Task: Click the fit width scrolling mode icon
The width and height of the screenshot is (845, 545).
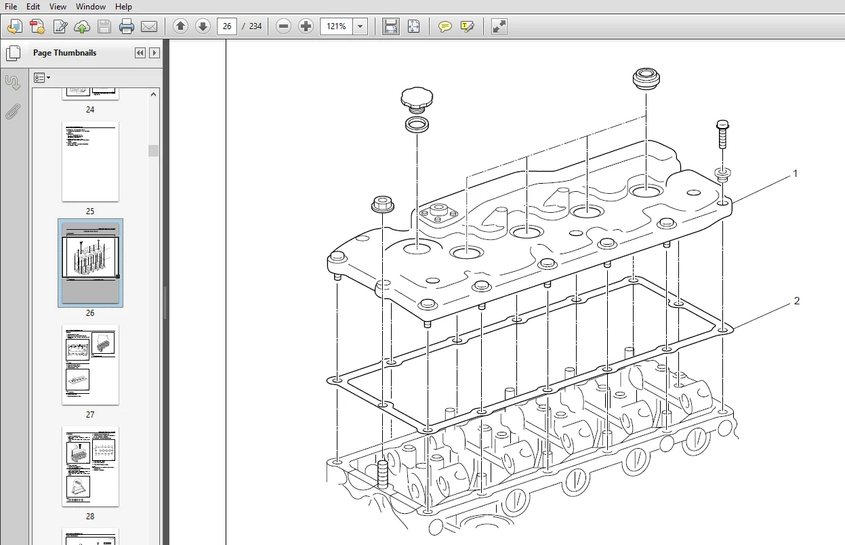Action: click(x=391, y=26)
